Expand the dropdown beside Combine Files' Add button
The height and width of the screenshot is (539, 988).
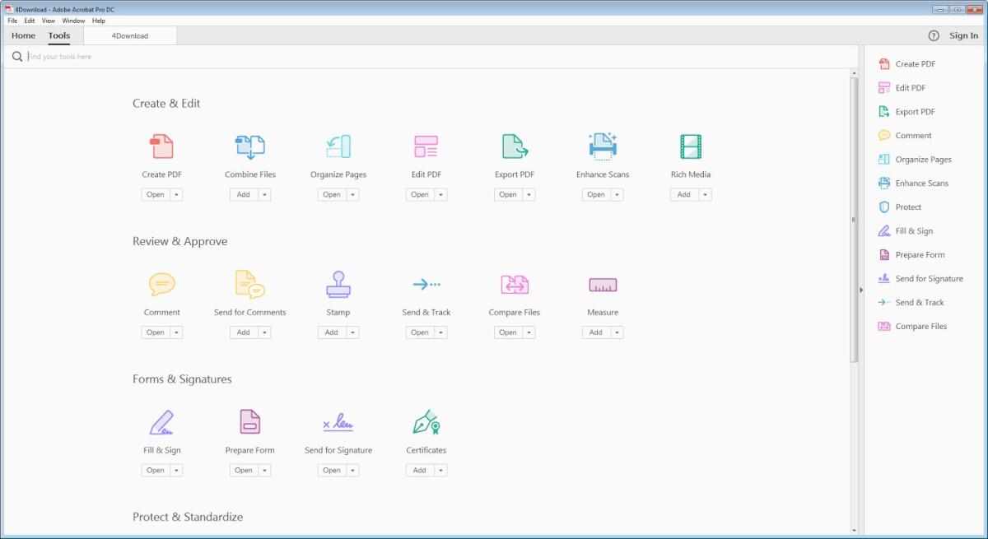(x=263, y=194)
